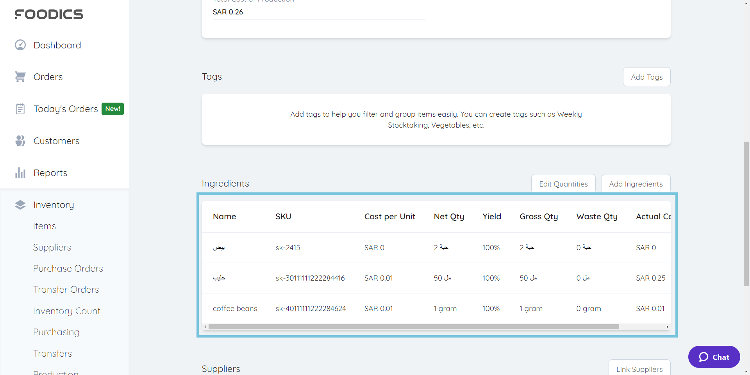Click the Gross Qty column header

[539, 217]
